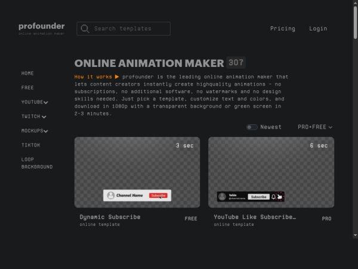Viewport: 358px width, 269px height.
Task: Click the orange How it works play icon
Action: pyautogui.click(x=117, y=77)
